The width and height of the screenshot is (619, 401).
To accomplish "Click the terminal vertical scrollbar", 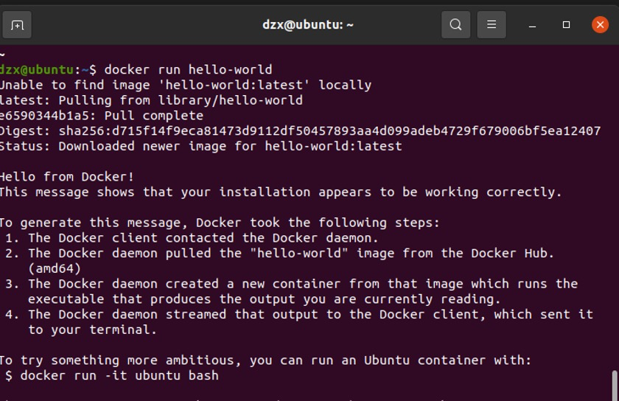I will tap(615, 385).
